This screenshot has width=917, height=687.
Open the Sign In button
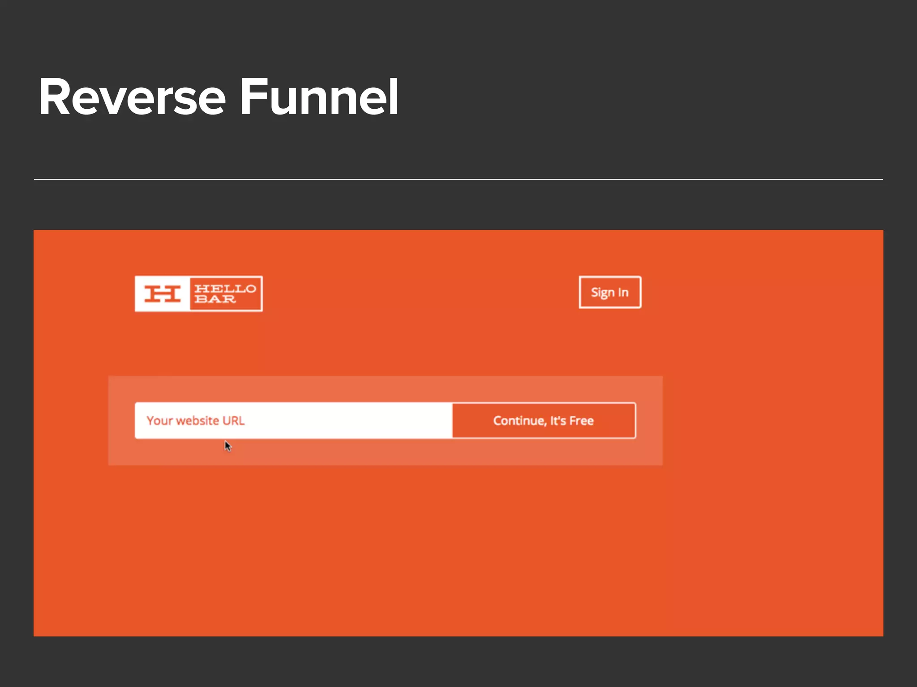click(x=610, y=292)
